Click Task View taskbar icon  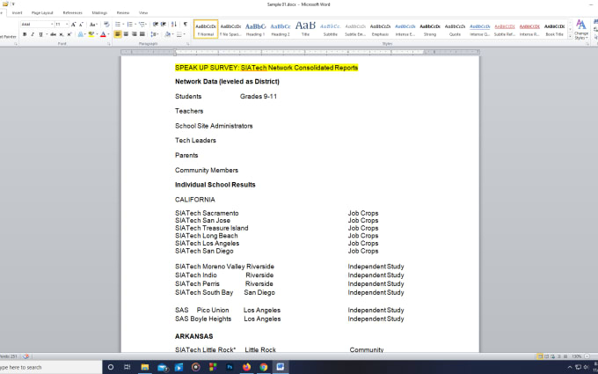(x=128, y=367)
